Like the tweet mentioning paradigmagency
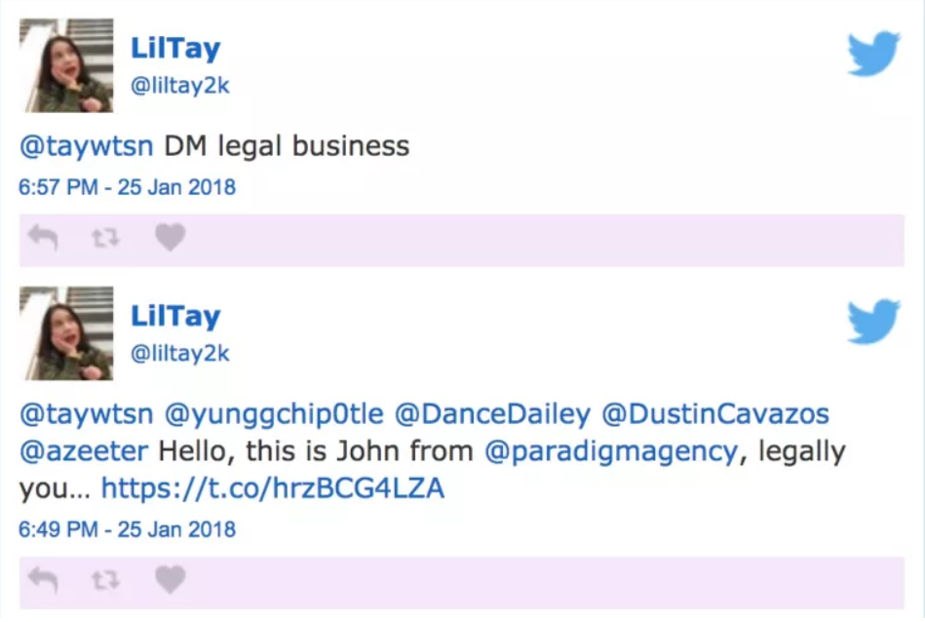Image resolution: width=925 pixels, height=622 pixels. click(171, 580)
